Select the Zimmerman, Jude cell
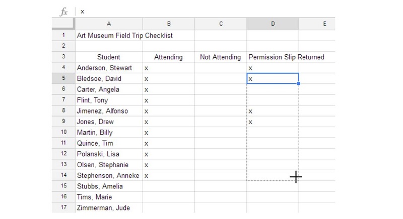Image resolution: width=403 pixels, height=219 pixels. pos(109,207)
